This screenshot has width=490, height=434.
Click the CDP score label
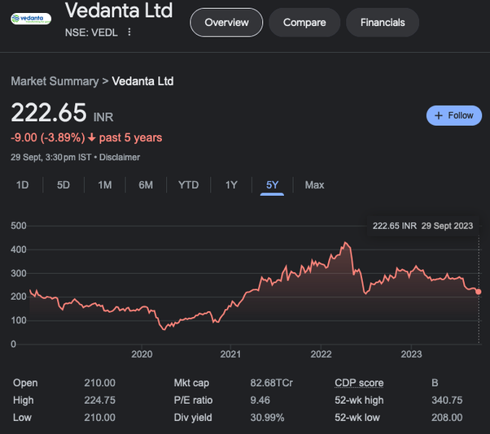(359, 383)
